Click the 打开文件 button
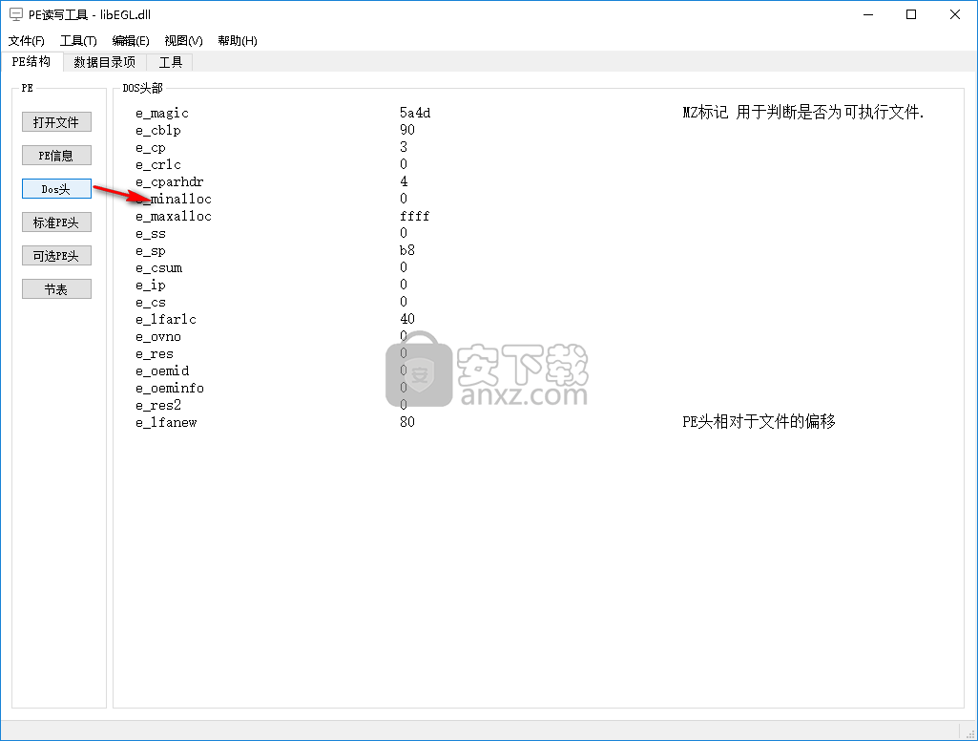978x741 pixels. click(x=56, y=121)
